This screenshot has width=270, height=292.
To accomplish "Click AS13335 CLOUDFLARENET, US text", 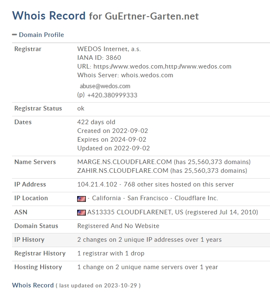I will (x=135, y=212).
